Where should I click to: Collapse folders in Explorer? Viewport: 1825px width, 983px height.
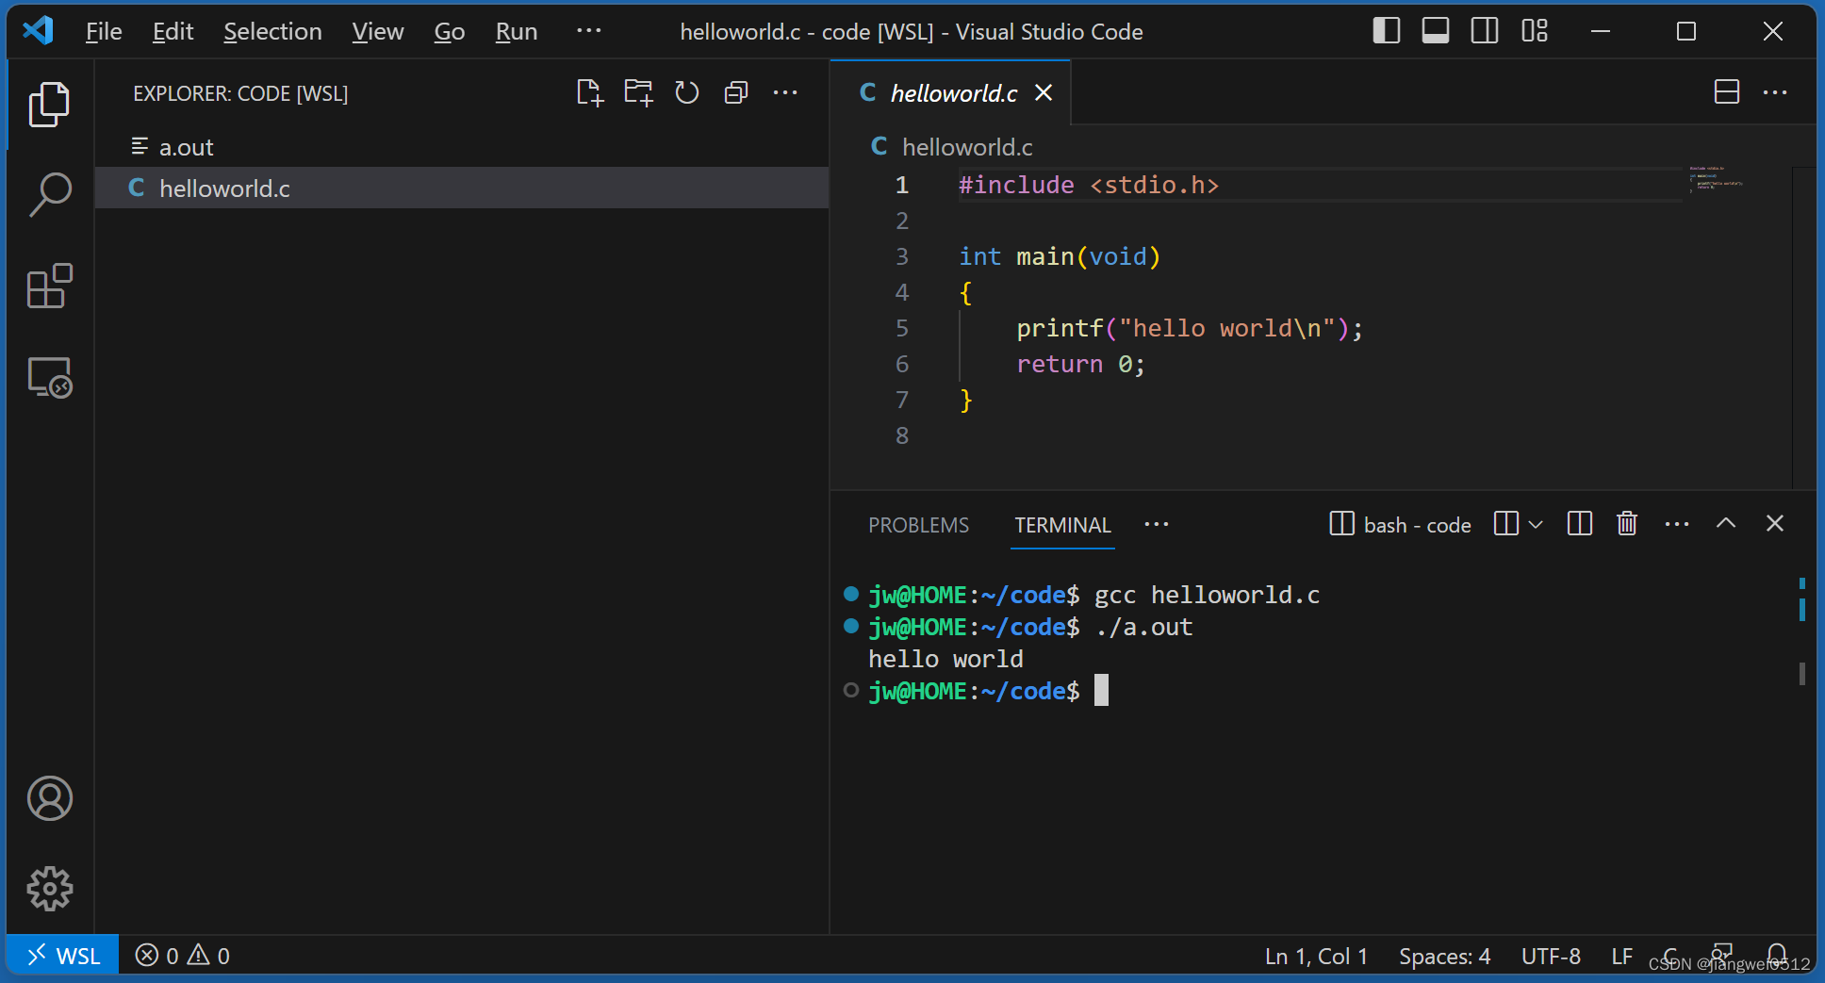coord(736,92)
